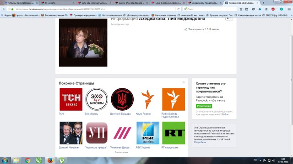This screenshot has height=164, width=293.
Task: Open the volume control in system tray
Action: [x=274, y=160]
